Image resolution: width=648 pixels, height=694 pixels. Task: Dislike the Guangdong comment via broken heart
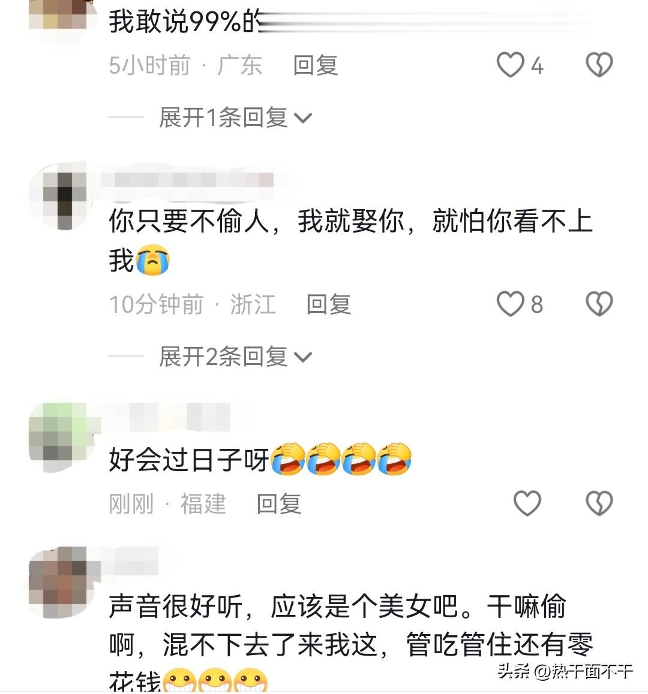pos(599,65)
